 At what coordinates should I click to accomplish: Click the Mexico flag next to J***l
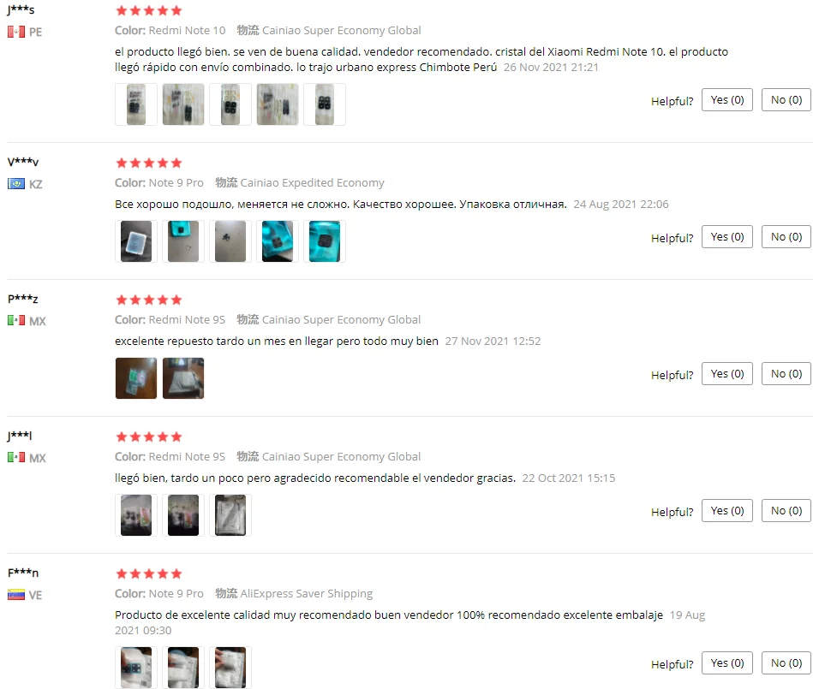pyautogui.click(x=16, y=457)
